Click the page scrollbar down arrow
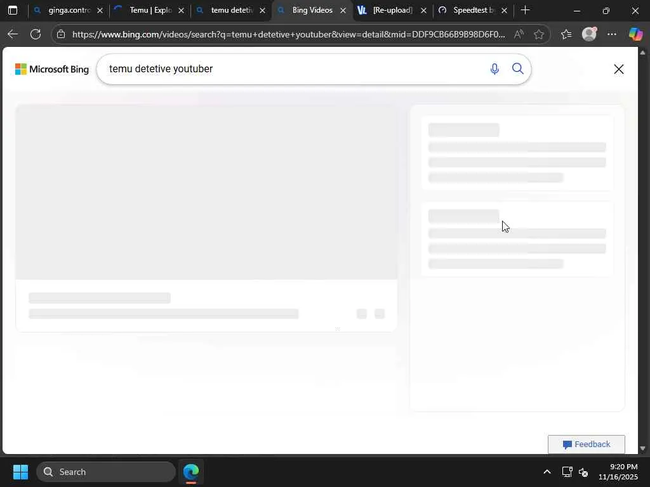This screenshot has width=650, height=487. click(x=642, y=448)
